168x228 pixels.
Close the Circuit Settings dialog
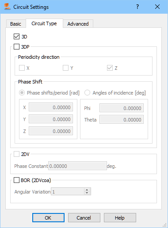[x=157, y=7]
